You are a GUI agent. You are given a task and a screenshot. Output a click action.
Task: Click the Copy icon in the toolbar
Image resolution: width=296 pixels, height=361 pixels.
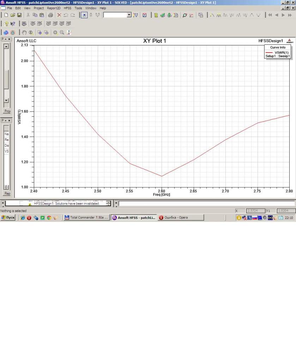(35, 15)
